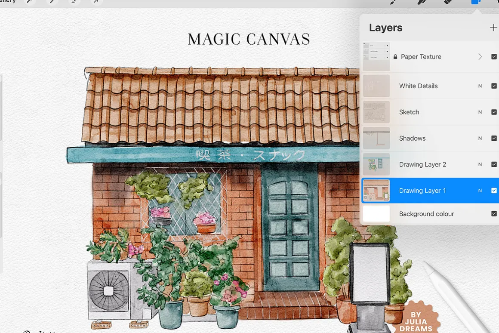499x333 pixels.
Task: Hide the Background colour layer
Action: [x=494, y=214]
